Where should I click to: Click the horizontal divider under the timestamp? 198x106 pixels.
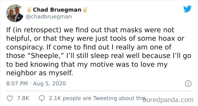[99, 91]
